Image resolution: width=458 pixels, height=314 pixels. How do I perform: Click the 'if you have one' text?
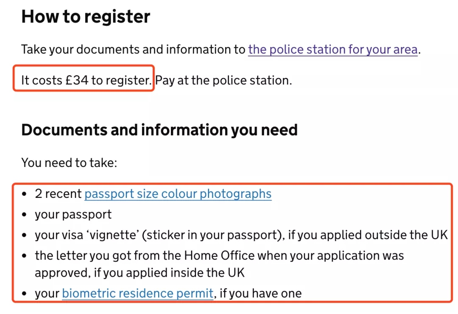260,293
